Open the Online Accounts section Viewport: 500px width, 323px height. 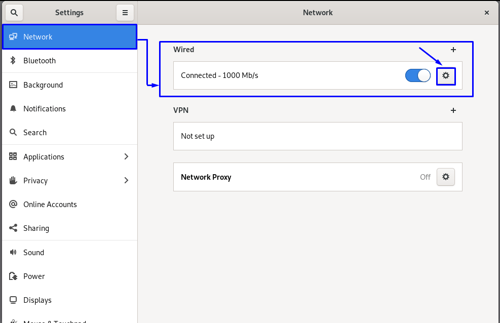[x=13, y=204]
